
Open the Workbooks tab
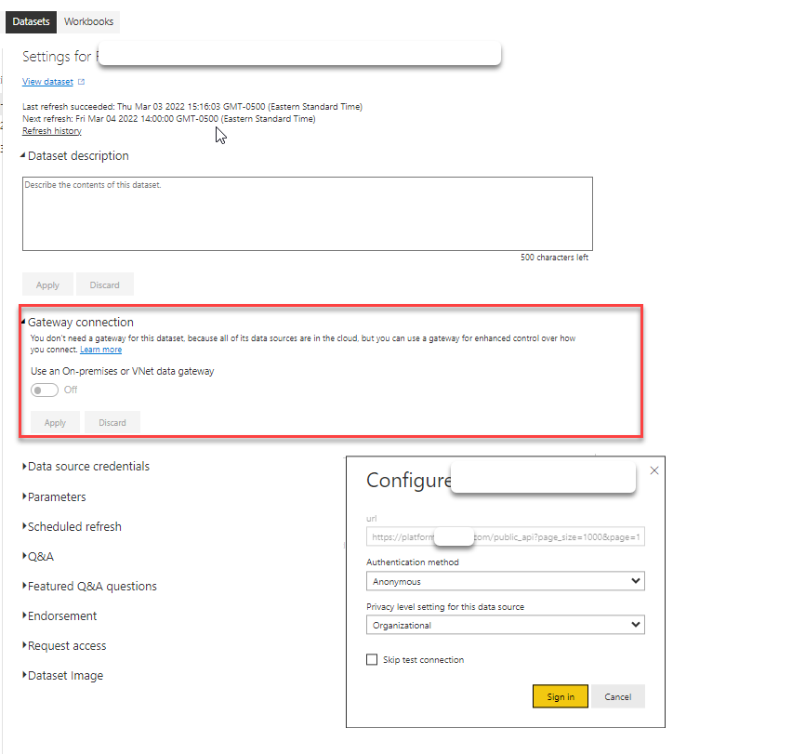tap(88, 21)
